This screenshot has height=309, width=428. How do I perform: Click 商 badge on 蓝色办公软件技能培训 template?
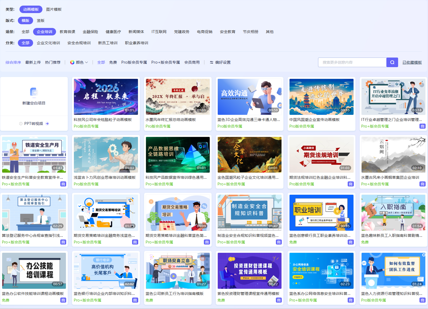(63, 300)
